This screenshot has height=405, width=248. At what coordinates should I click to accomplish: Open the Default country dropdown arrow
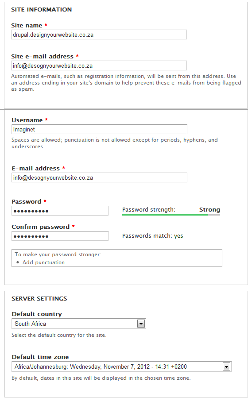coord(141,324)
